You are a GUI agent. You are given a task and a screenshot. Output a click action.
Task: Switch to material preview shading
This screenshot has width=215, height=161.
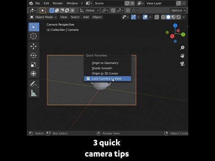click(173, 17)
